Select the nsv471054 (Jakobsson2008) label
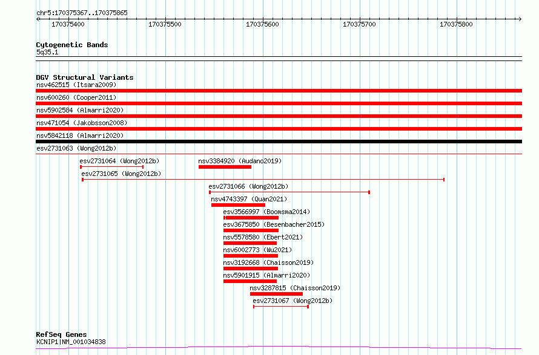This screenshot has width=539, height=355. pos(82,123)
